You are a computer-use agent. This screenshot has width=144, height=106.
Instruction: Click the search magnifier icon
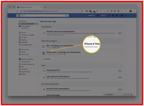tap(66, 15)
